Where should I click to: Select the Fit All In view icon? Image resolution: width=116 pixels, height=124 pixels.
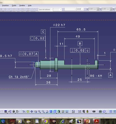coord(28,112)
